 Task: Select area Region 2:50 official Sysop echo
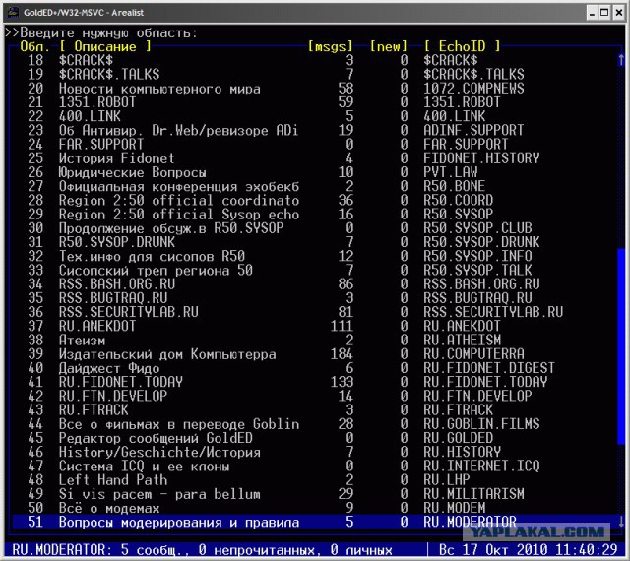[315, 215]
